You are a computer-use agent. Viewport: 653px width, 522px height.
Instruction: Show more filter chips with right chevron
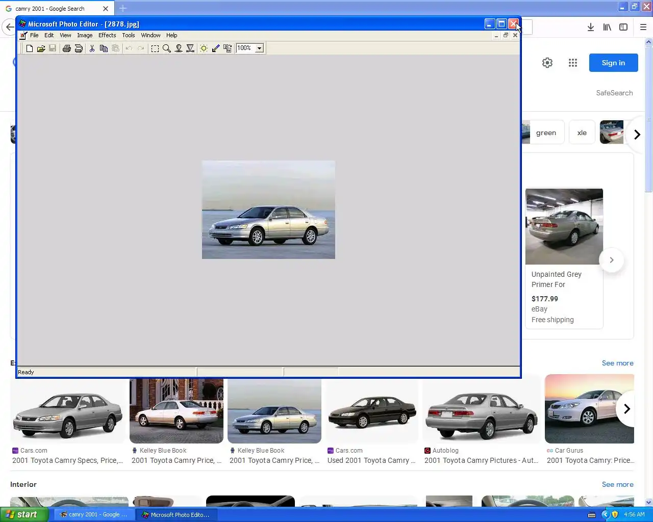pos(637,135)
